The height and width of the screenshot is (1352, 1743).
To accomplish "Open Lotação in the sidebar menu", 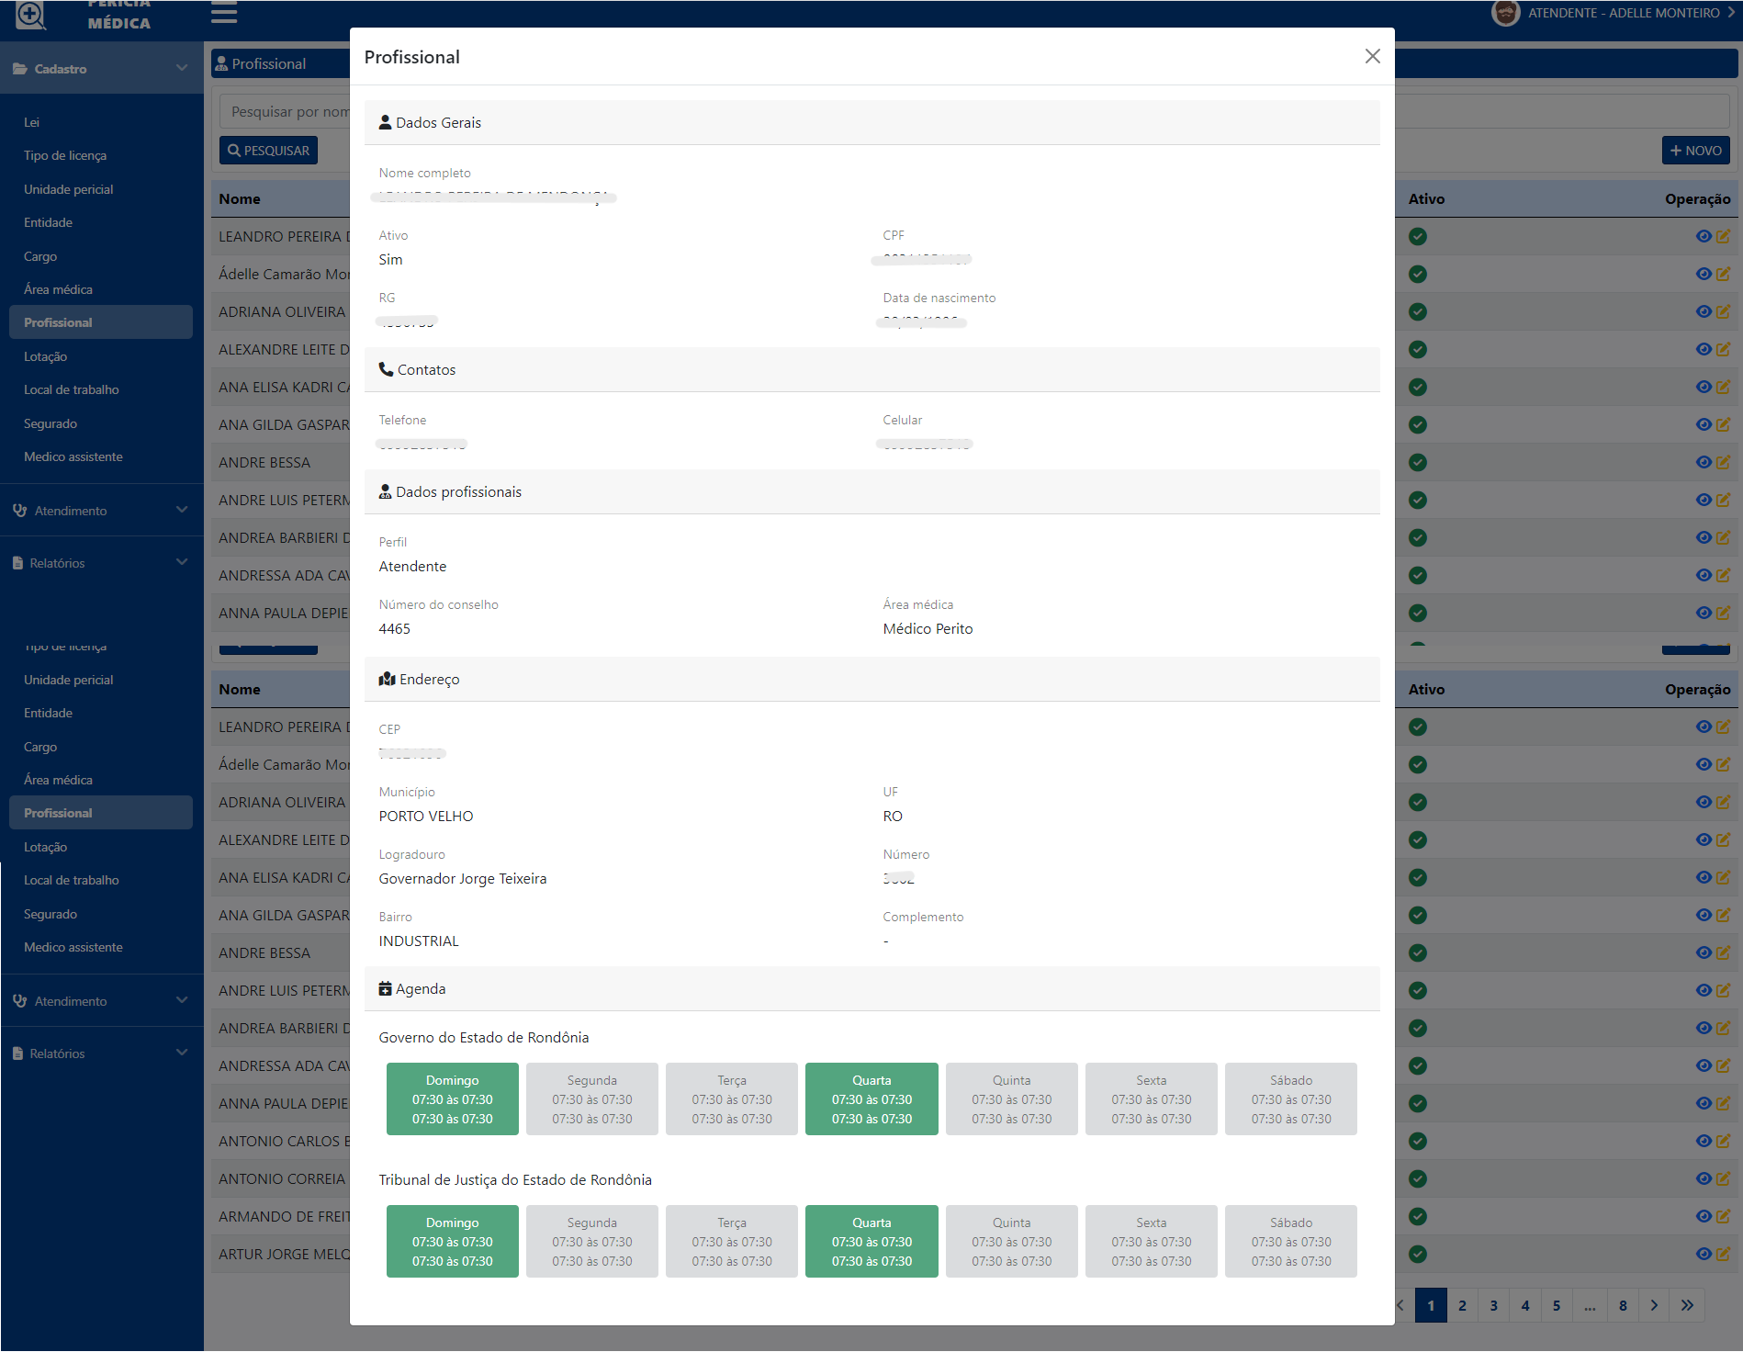I will coord(46,356).
